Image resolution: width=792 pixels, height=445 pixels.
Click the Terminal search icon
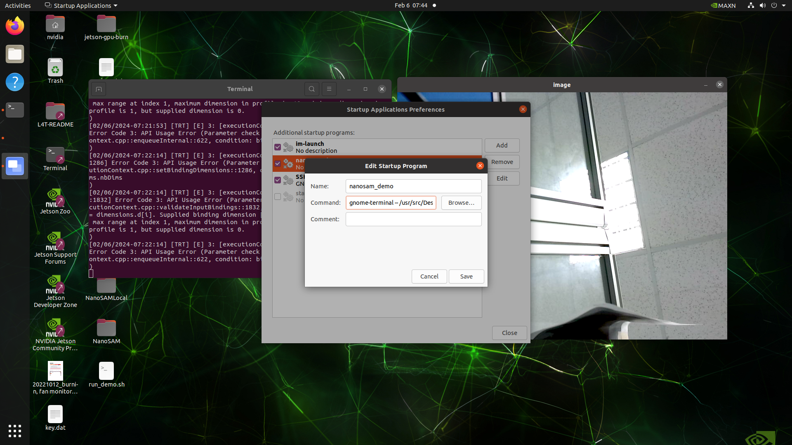click(x=312, y=89)
